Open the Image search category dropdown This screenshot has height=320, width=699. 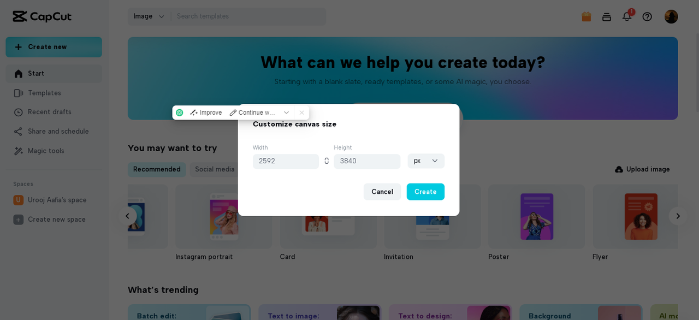[x=149, y=16]
